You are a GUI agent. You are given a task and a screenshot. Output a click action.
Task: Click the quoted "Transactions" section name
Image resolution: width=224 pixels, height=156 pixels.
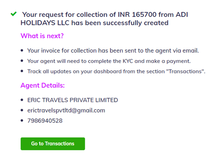(x=185, y=71)
